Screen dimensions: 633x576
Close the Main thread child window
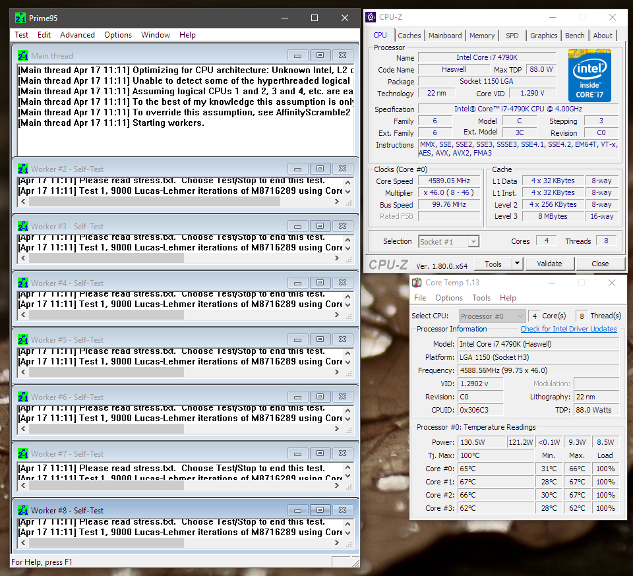pyautogui.click(x=342, y=55)
